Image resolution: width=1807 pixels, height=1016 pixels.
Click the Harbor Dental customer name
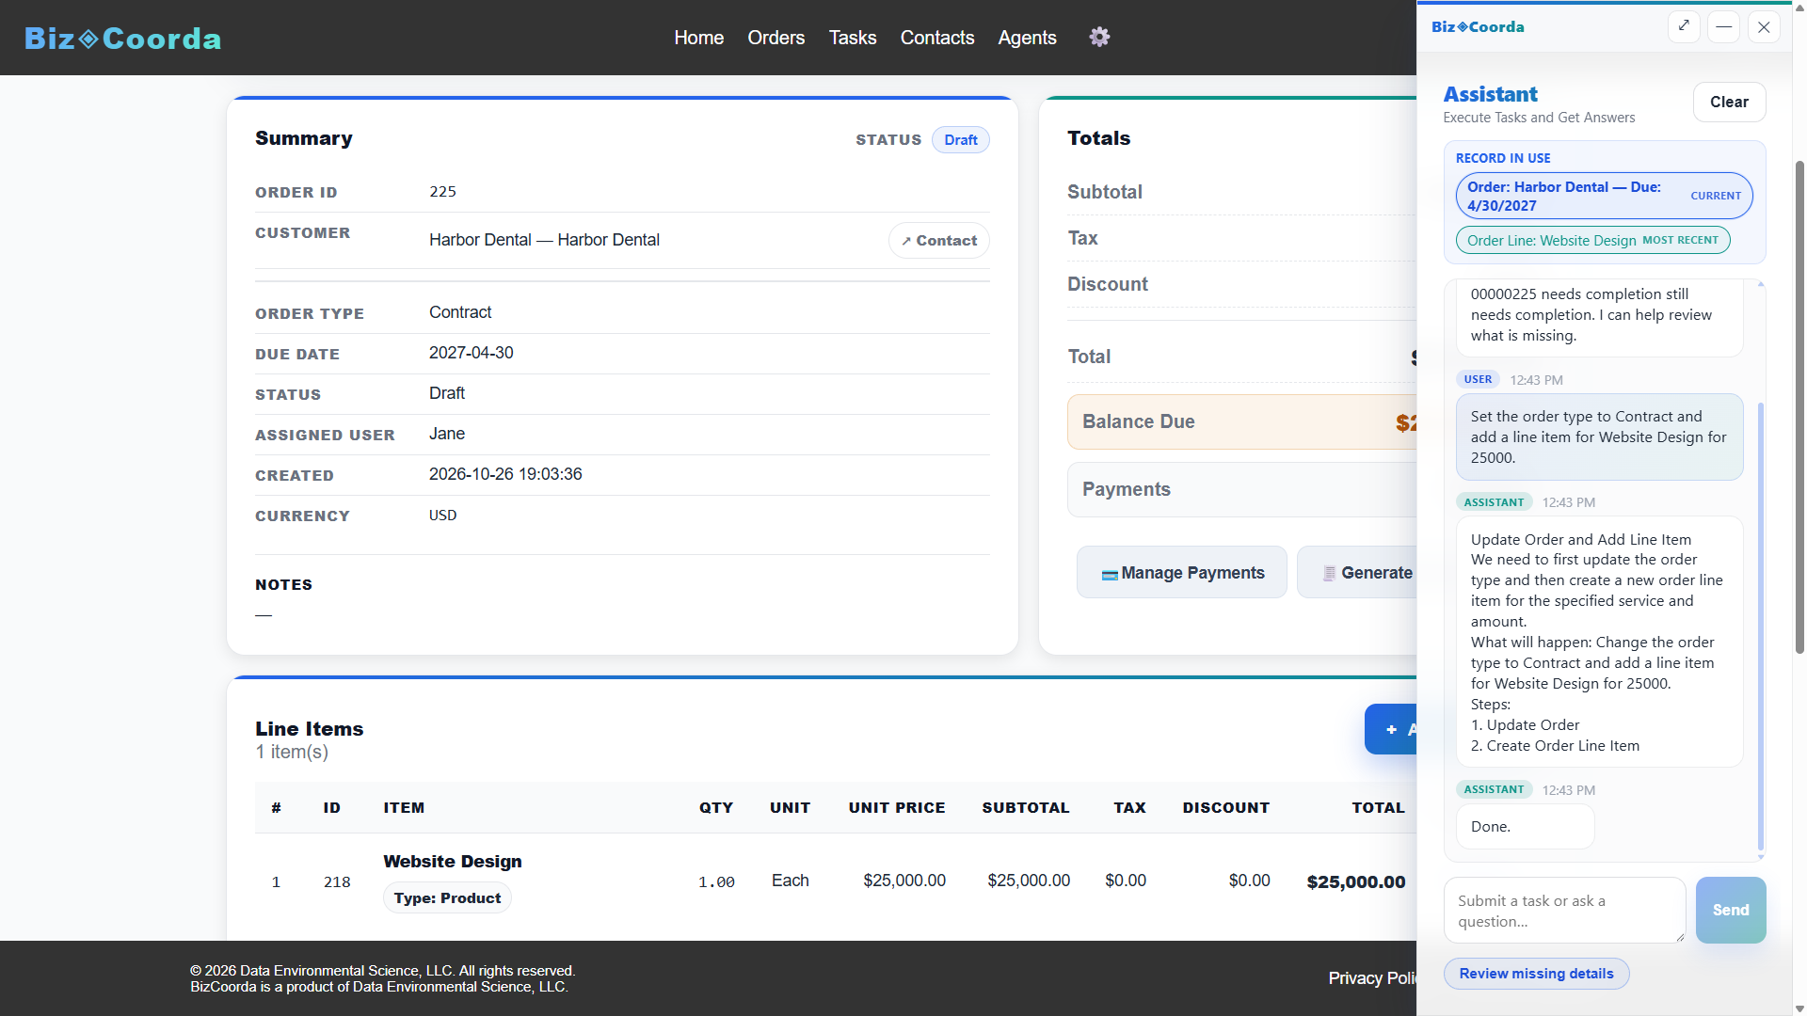click(x=543, y=240)
